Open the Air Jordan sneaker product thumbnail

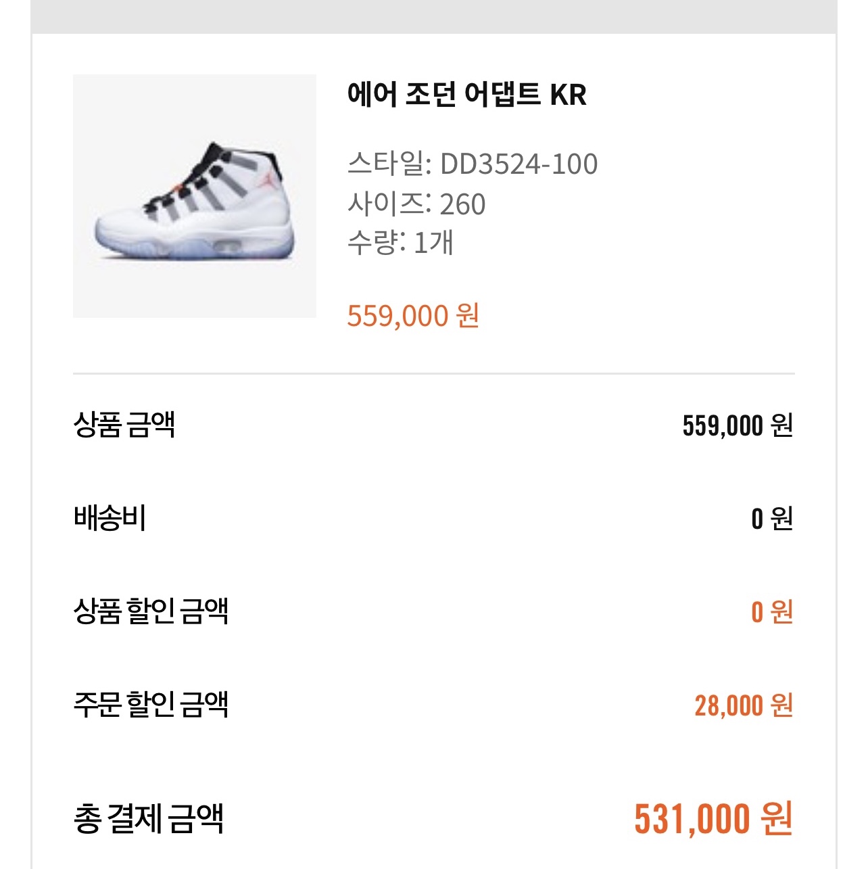pos(195,196)
